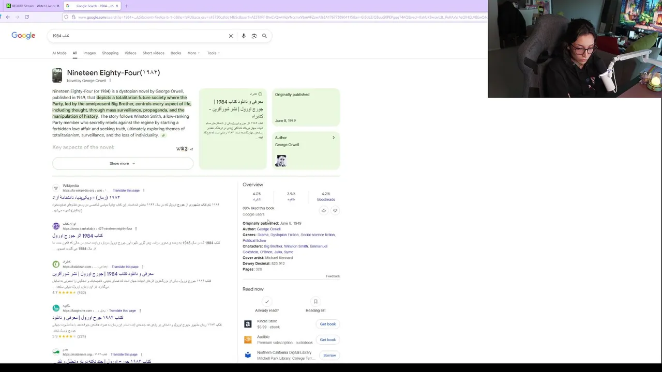Open more options beside Novel by George Orwell
This screenshot has width=662, height=372.
pyautogui.click(x=110, y=81)
